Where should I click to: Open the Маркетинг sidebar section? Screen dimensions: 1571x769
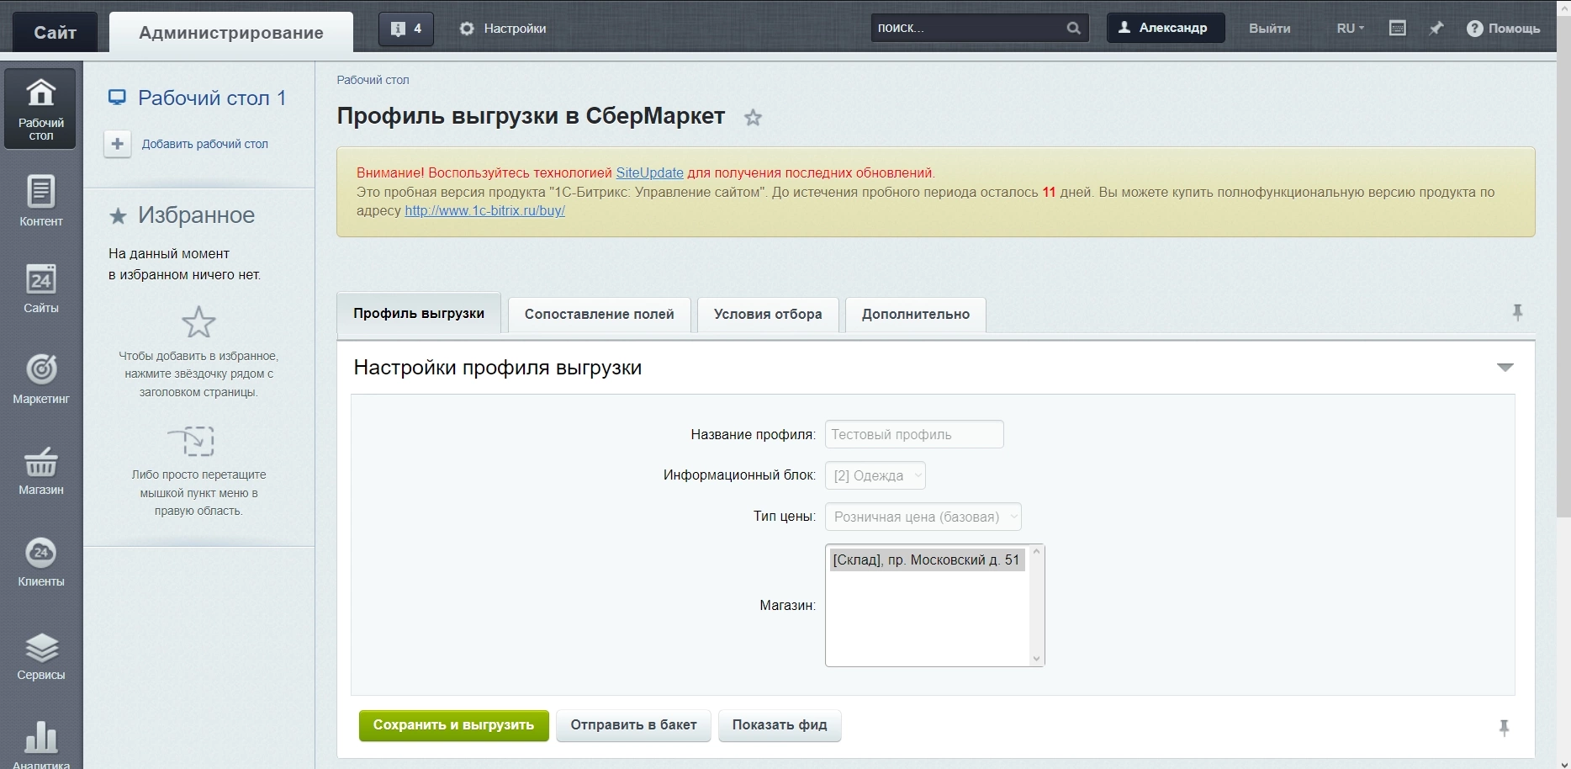(40, 378)
